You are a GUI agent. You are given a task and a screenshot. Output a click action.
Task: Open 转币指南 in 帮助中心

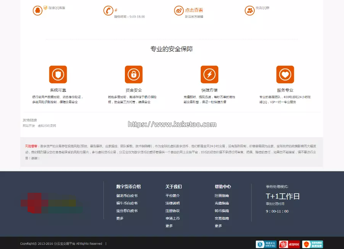click(221, 211)
